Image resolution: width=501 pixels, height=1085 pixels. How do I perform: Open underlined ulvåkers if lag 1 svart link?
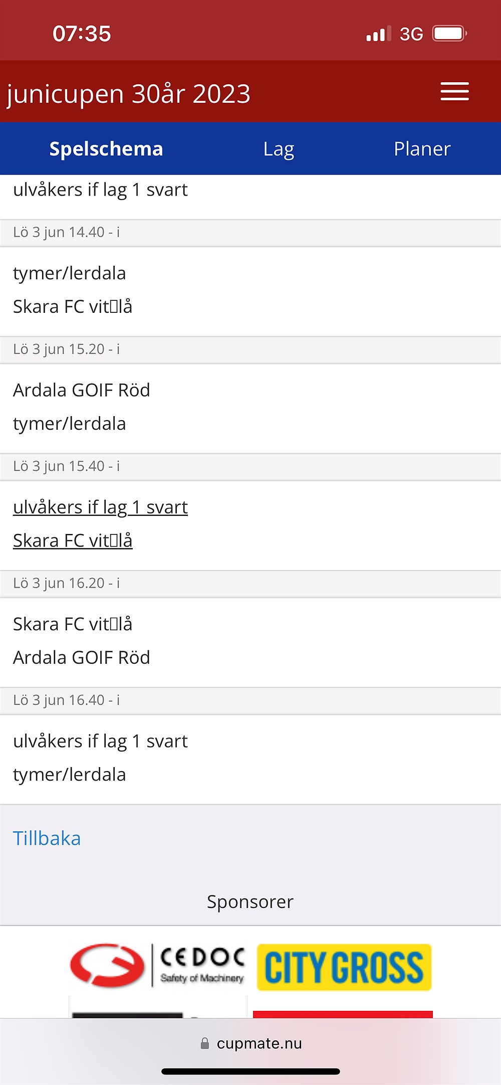click(x=100, y=507)
